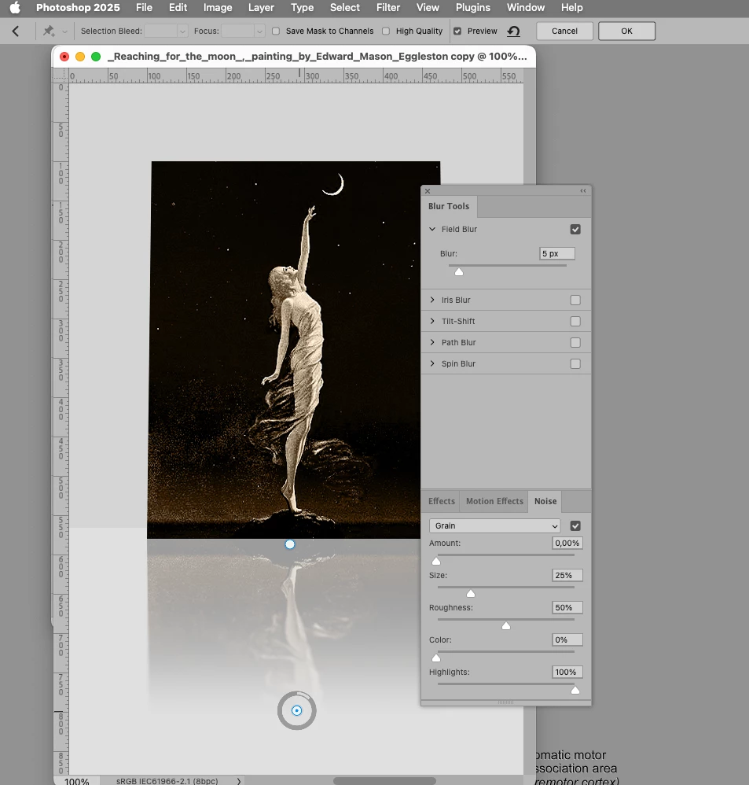749x785 pixels.
Task: Enable the Tilt-Shift checkbox
Action: click(x=575, y=322)
